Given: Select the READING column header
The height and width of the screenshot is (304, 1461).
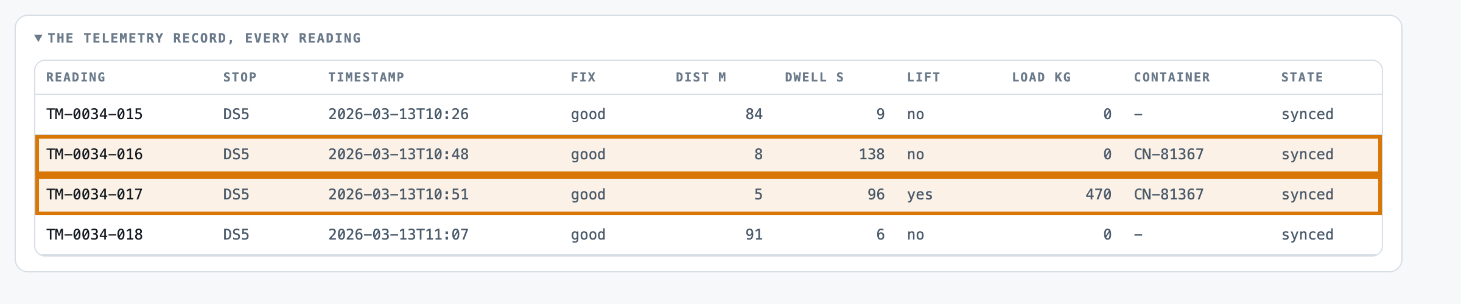Looking at the screenshot, I should coord(76,77).
